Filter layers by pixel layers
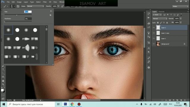 [164, 15]
